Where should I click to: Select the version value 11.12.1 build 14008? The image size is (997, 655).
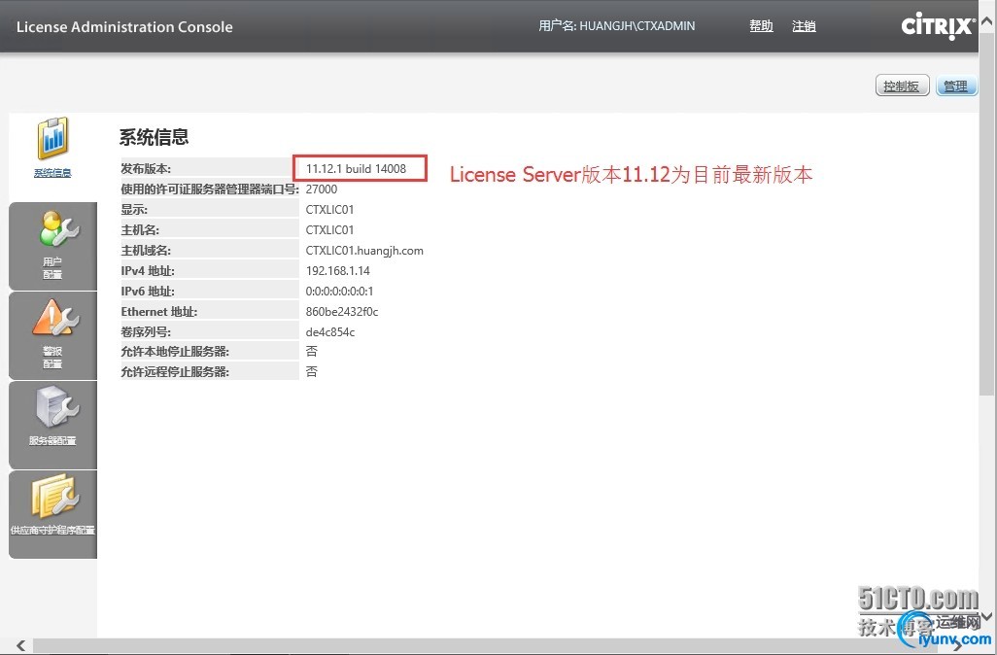click(x=356, y=168)
